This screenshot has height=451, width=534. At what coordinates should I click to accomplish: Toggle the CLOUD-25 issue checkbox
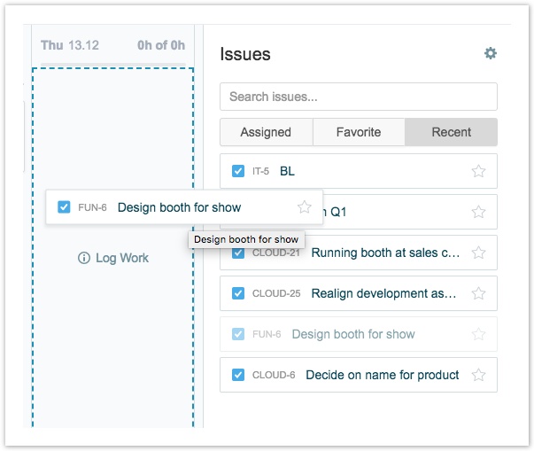238,293
